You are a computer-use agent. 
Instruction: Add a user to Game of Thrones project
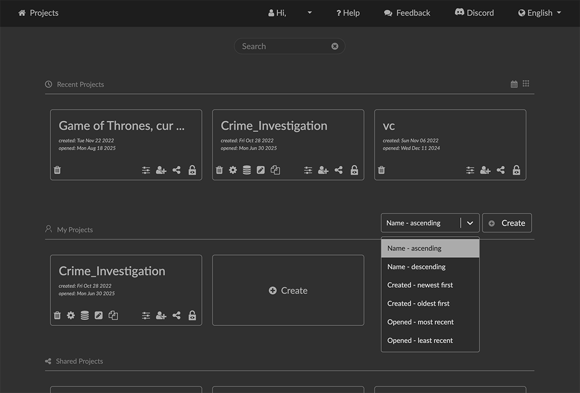coord(161,170)
